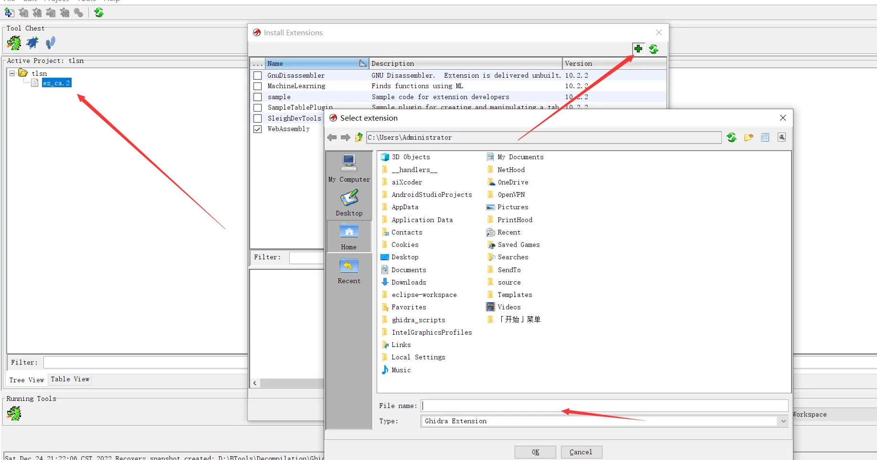This screenshot has height=460, width=877.
Task: Open the Documents folder
Action: coord(403,270)
